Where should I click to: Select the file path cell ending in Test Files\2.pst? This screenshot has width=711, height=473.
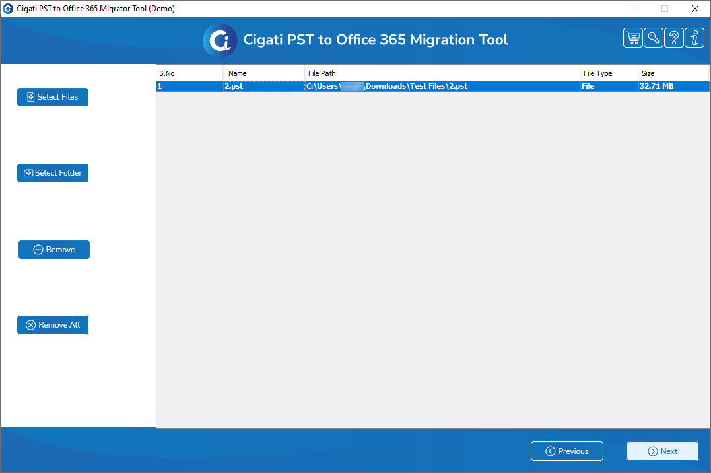442,87
